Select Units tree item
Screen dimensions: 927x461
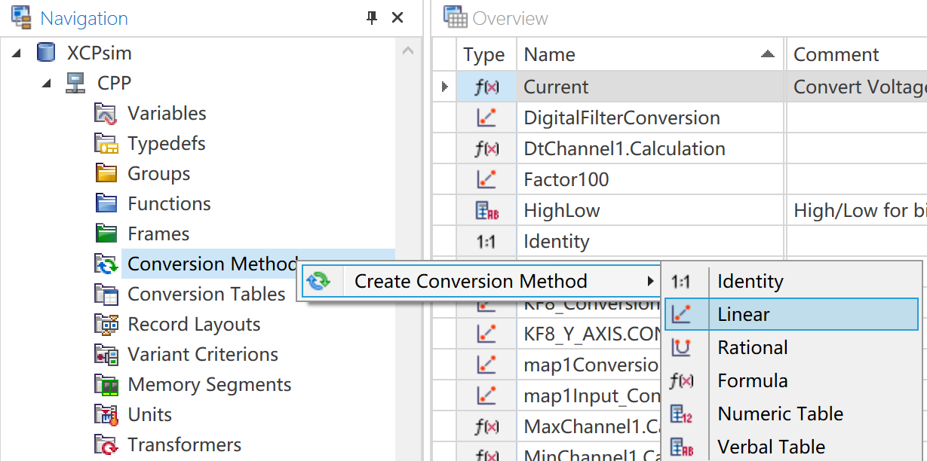point(149,415)
